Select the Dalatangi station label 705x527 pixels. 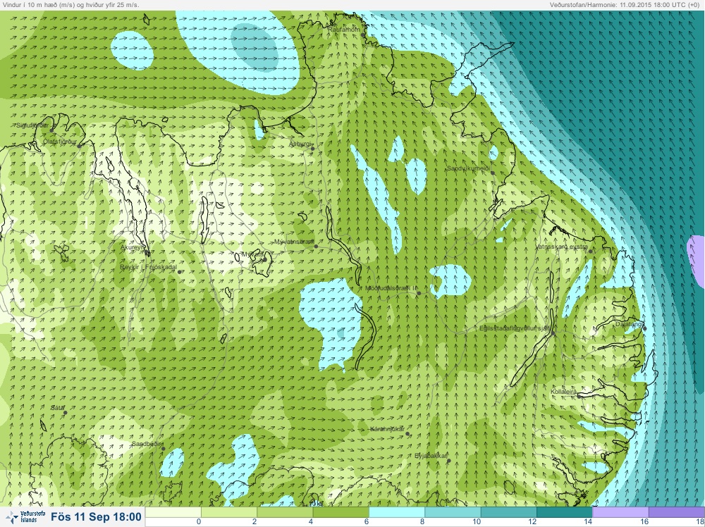(x=629, y=323)
